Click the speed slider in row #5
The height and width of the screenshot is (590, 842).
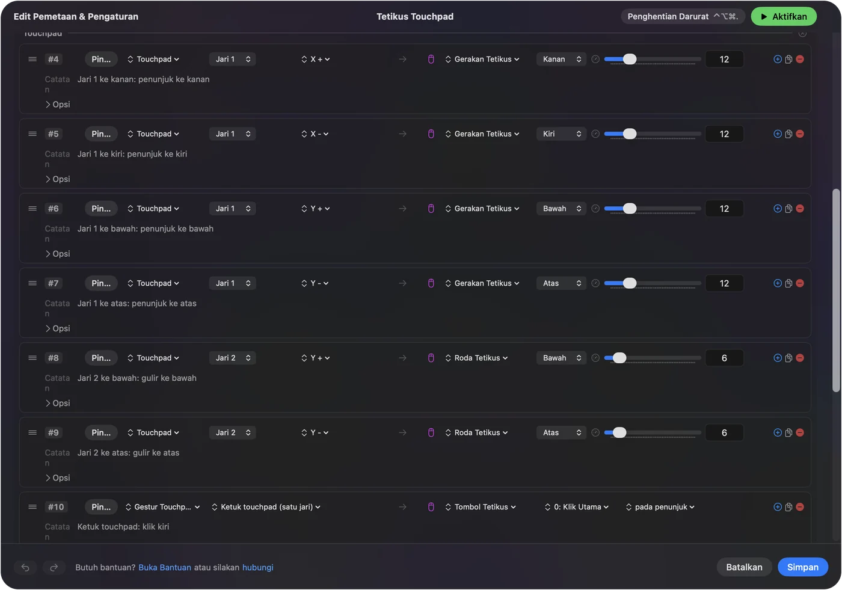pyautogui.click(x=653, y=134)
